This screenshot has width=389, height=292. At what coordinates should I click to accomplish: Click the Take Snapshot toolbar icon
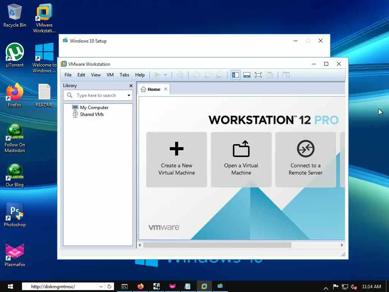196,75
